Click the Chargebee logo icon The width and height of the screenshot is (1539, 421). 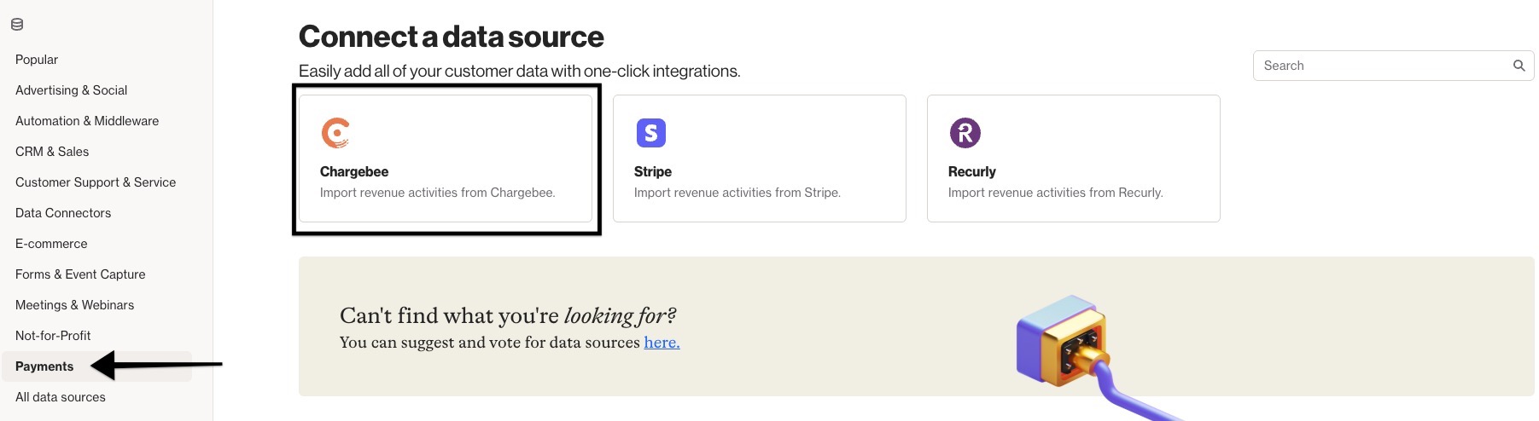pyautogui.click(x=335, y=133)
